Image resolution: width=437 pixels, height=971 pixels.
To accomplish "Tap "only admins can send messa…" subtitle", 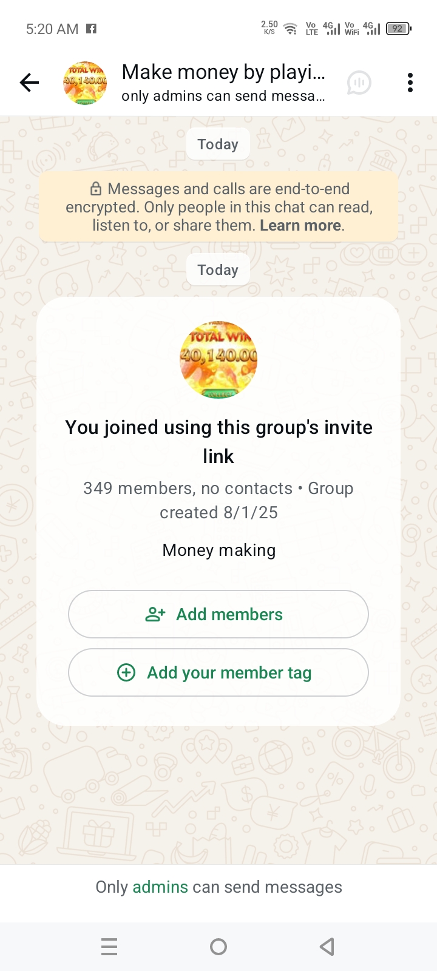I will tap(223, 96).
